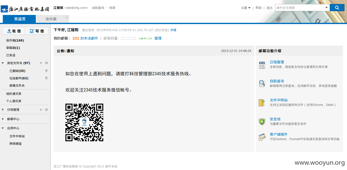Image resolution: width=347 pixels, height=170 pixels.
Task: Click the 写信 compose button
Action: [x=37, y=31]
